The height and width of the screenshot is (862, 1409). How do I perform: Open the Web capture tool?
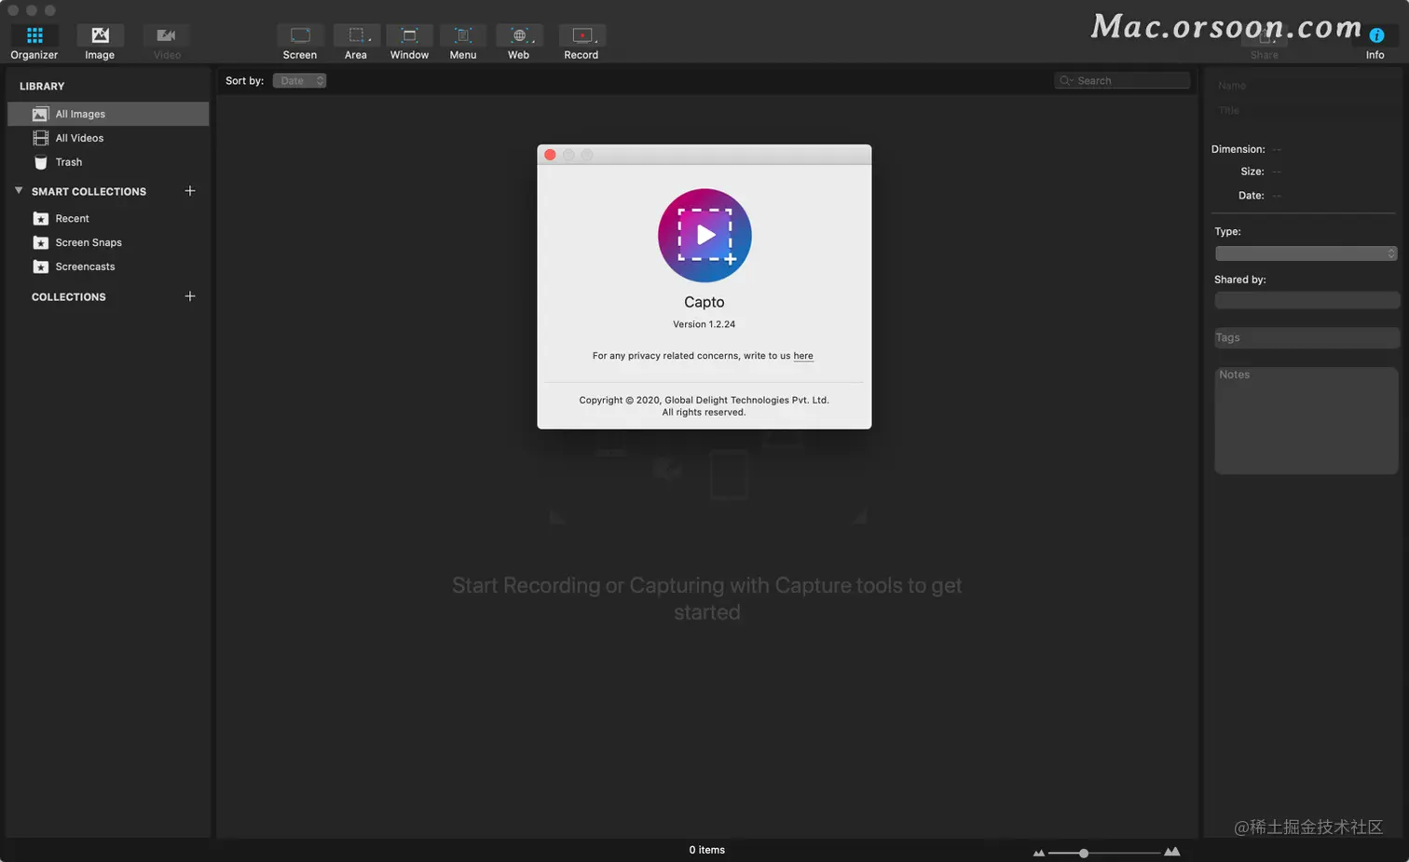(519, 42)
